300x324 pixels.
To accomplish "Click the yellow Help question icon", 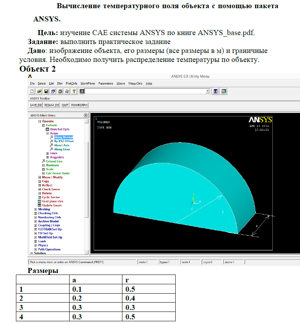I will tap(74, 91).
